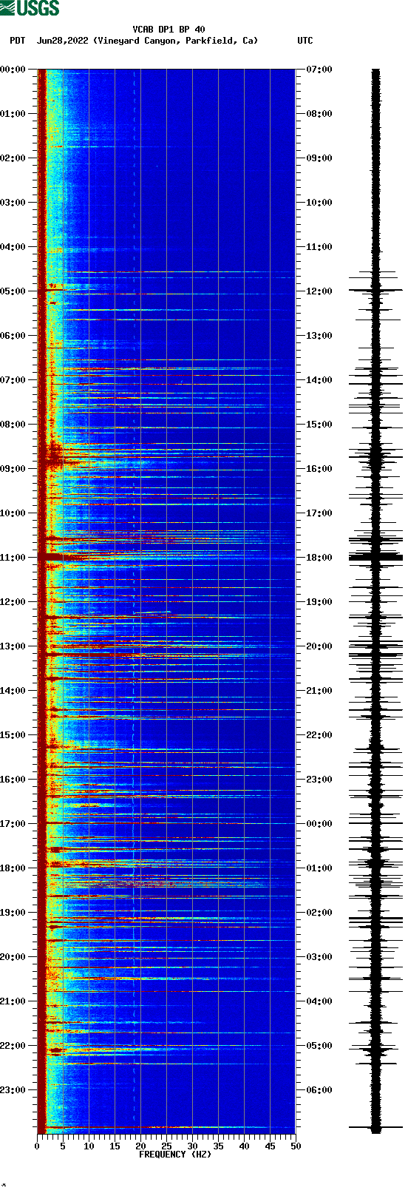Click the 'UTC' timezone label
The width and height of the screenshot is (408, 1193).
click(x=305, y=41)
